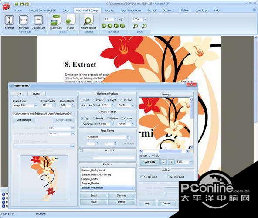This screenshot has width=258, height=218.
Task: Expand the preview zoom 51% dropdown
Action: pyautogui.click(x=191, y=162)
